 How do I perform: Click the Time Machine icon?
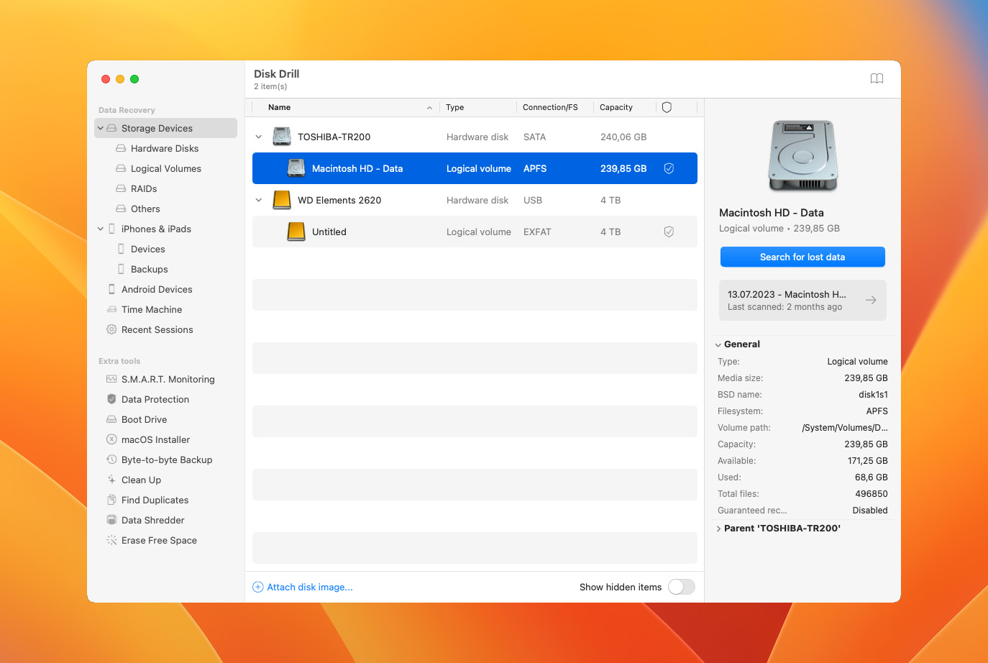click(111, 309)
